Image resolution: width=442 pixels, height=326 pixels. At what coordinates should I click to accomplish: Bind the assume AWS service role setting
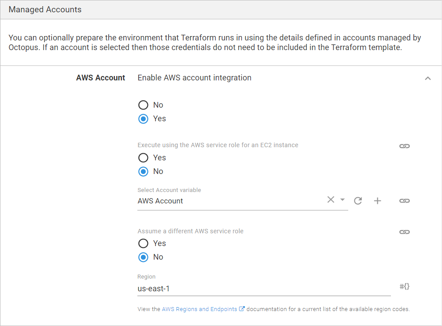point(404,232)
